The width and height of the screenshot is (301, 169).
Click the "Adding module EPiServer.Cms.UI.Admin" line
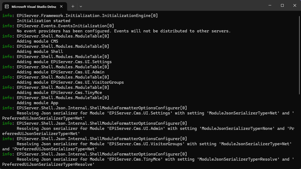coord(60,72)
